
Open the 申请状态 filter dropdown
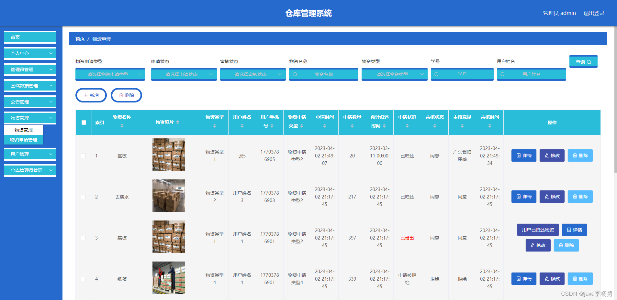tap(184, 74)
